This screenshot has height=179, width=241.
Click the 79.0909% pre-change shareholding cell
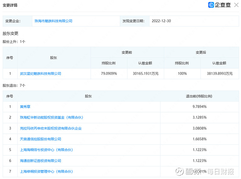[109, 74]
